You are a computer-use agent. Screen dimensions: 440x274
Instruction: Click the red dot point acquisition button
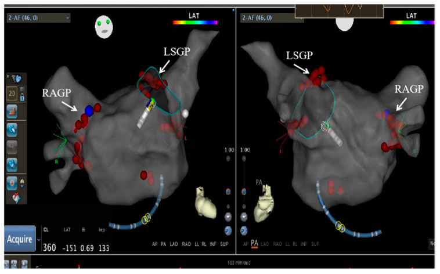12,183
